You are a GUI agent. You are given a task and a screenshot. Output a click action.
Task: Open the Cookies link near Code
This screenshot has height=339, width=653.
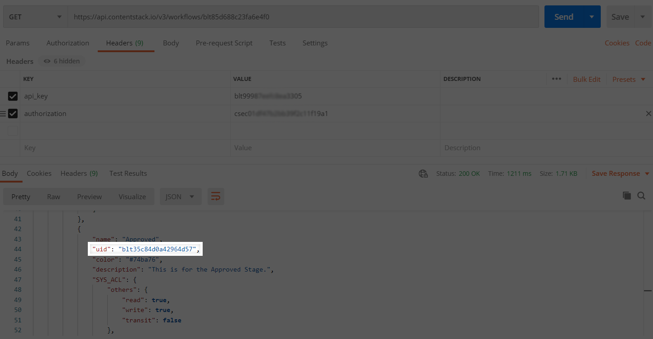point(617,43)
